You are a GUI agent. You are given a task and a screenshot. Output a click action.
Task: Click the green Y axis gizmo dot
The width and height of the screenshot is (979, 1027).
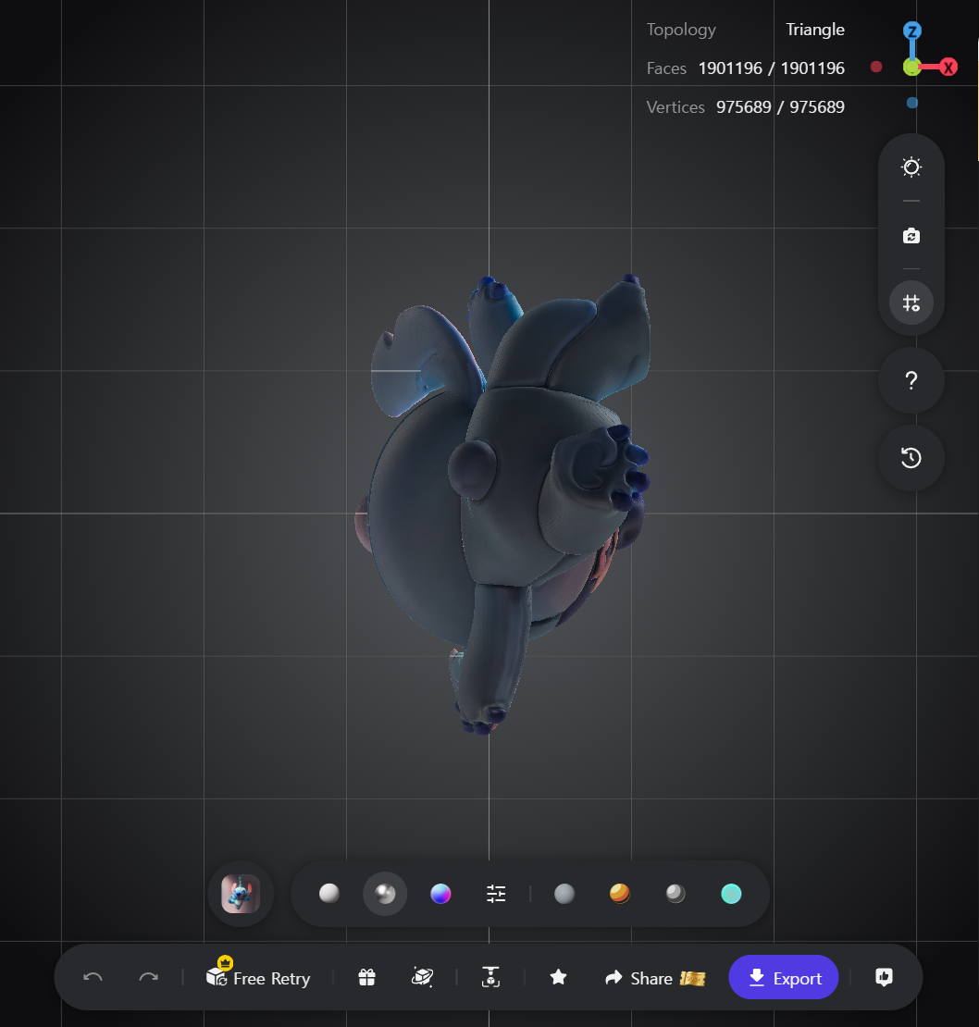point(911,67)
